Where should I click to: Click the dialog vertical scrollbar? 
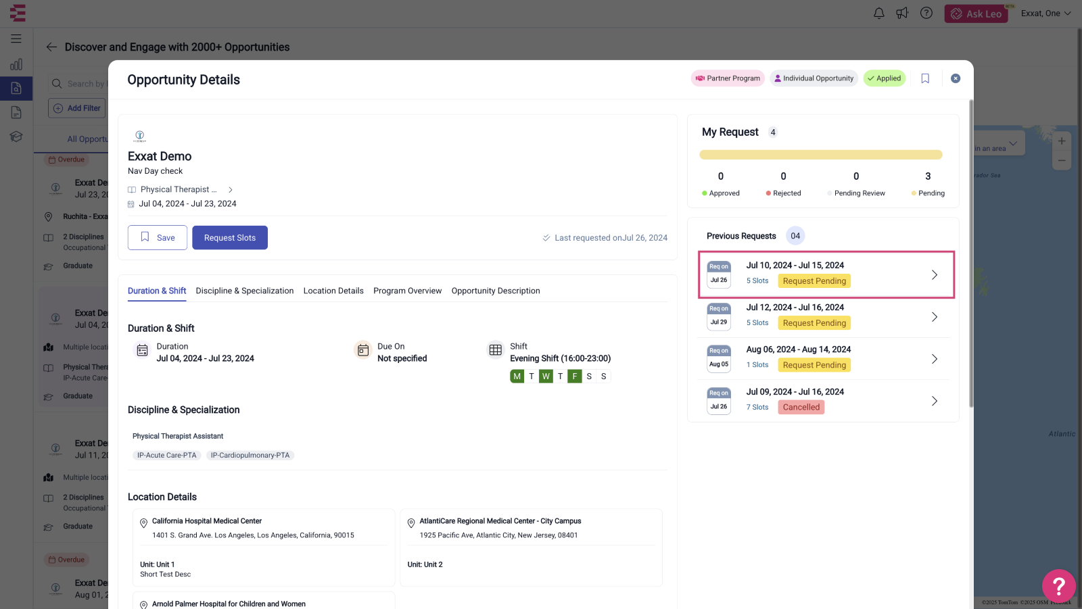click(971, 253)
